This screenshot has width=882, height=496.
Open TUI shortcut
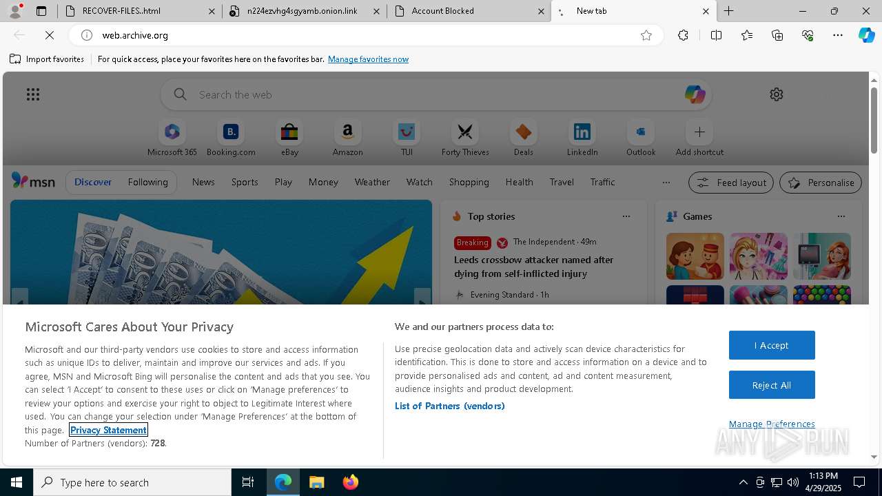[407, 138]
